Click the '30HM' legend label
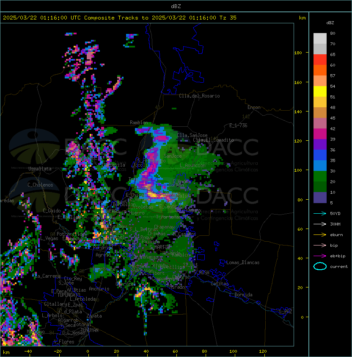 click(x=335, y=224)
